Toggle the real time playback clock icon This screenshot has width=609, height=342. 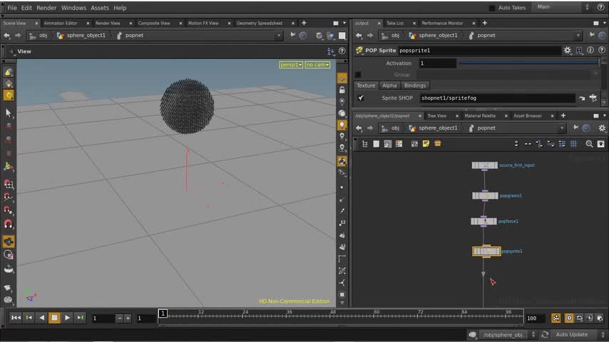click(x=569, y=318)
